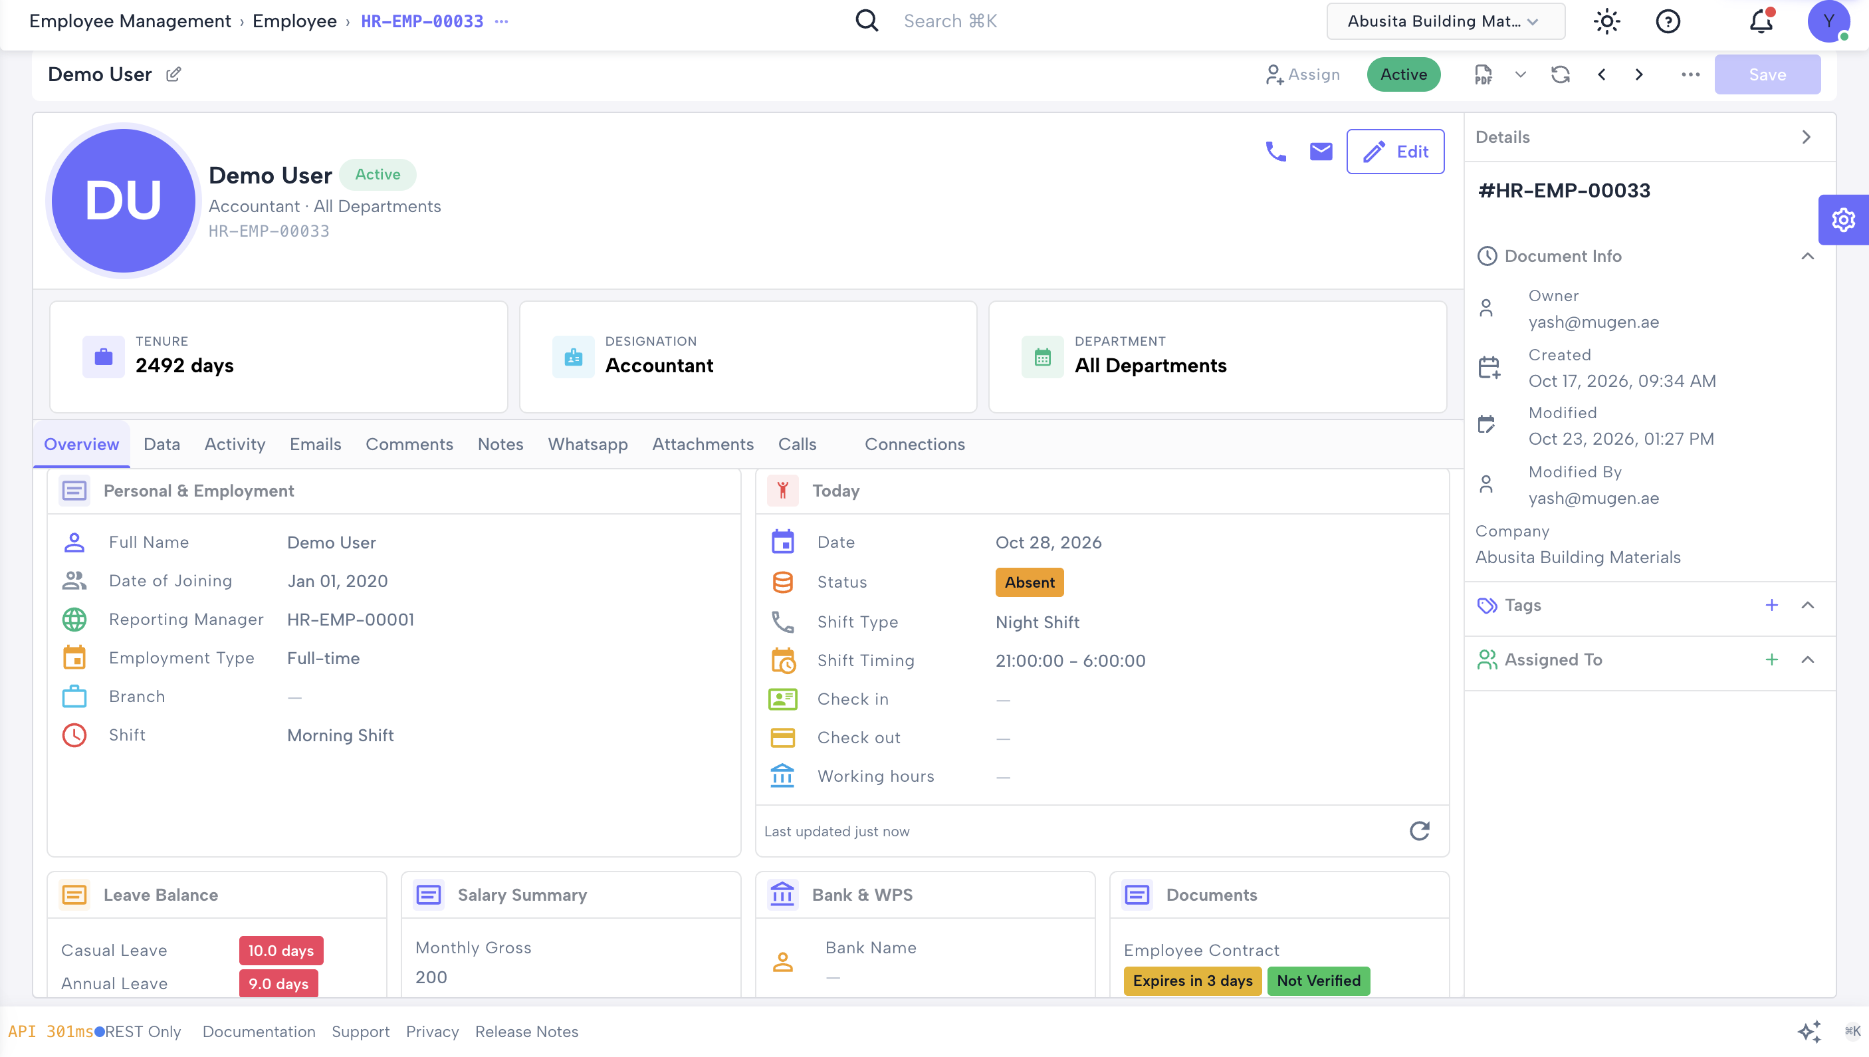The image size is (1869, 1057).
Task: Open the Connections tab
Action: tap(914, 443)
